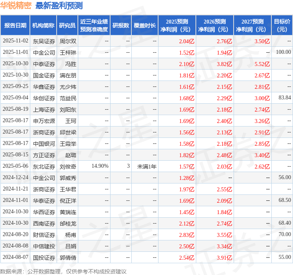This screenshot has width=293, height=275.
Task: Click target price 70.00
Action: 285,234
